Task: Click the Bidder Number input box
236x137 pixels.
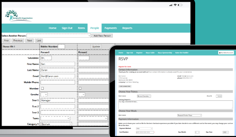Action: pyautogui.click(x=61, y=47)
